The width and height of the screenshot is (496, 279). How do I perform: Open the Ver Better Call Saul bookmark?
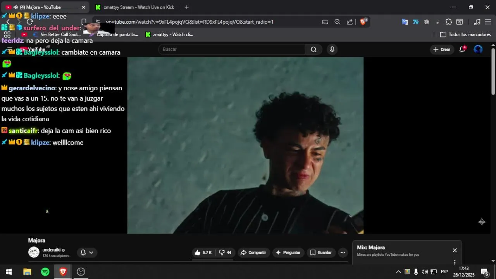(57, 34)
